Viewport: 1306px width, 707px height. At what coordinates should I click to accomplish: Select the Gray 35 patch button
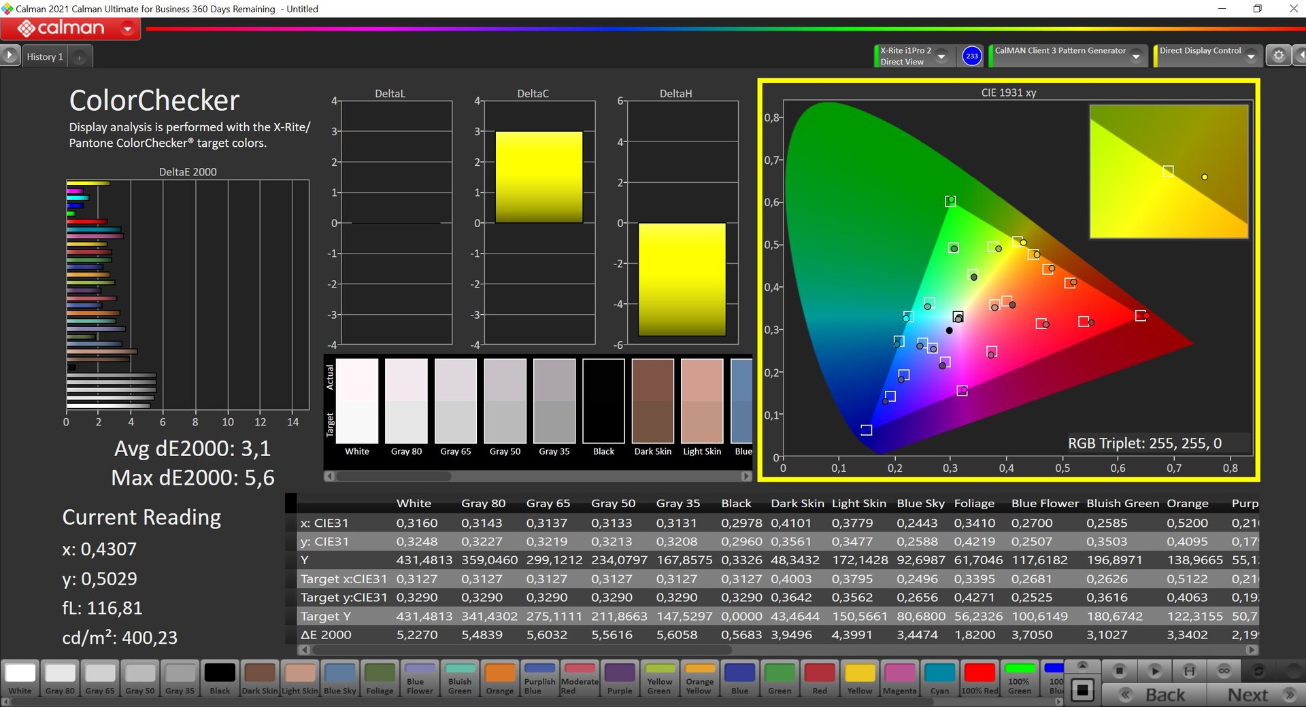tap(180, 678)
